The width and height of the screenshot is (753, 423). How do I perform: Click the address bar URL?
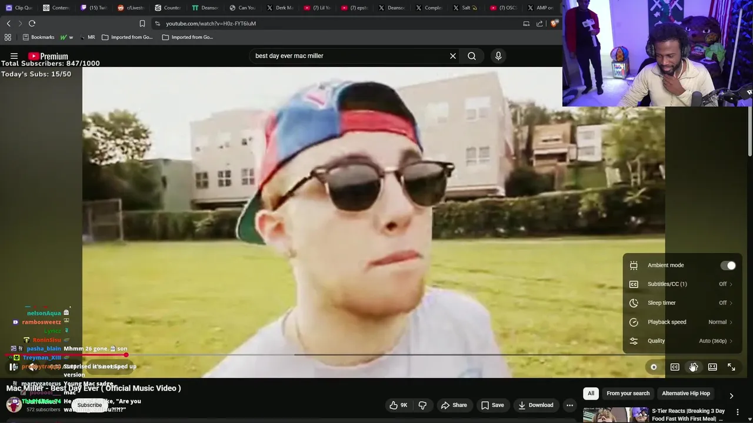[211, 23]
